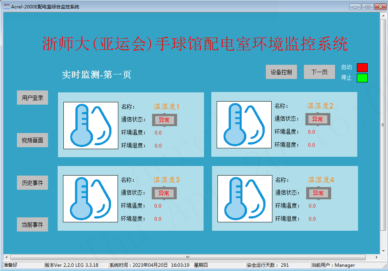Click the red 启动 status color box

click(362, 67)
